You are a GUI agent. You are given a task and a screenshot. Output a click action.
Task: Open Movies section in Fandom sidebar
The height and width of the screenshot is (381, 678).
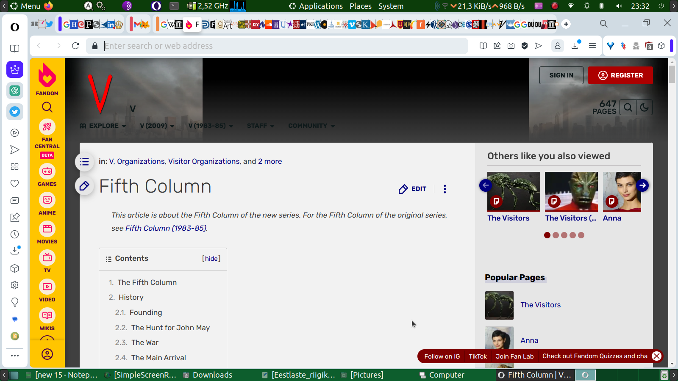47,229
